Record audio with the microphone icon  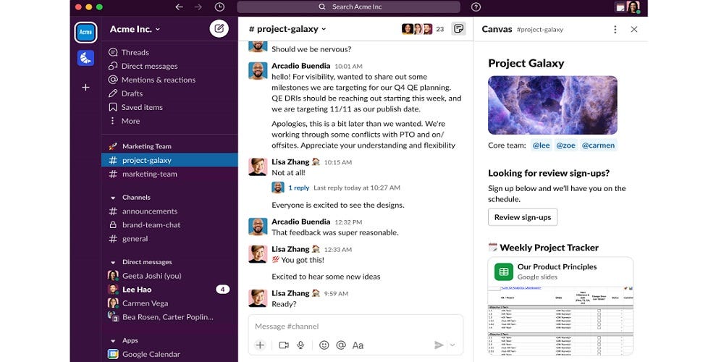point(300,345)
